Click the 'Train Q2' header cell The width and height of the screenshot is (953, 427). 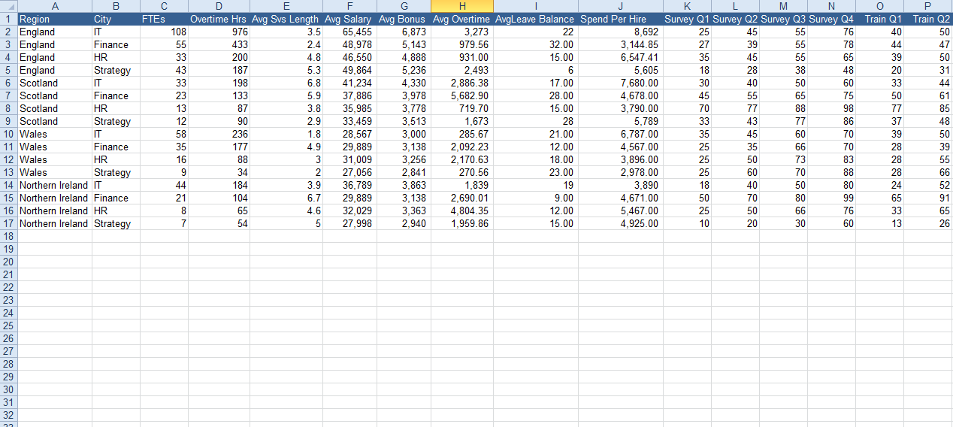pos(928,19)
